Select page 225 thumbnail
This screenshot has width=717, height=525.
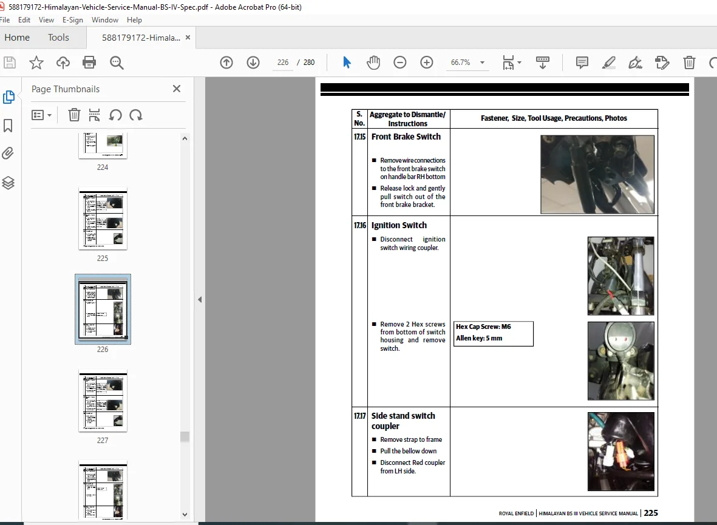tap(103, 218)
